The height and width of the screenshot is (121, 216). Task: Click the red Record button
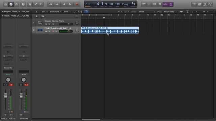(x=77, y=4)
